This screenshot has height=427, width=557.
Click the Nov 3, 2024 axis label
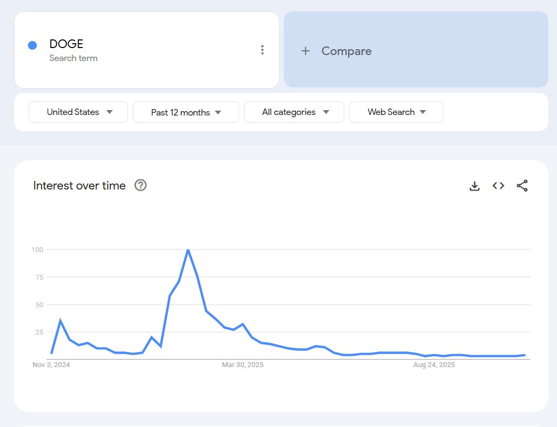point(52,364)
